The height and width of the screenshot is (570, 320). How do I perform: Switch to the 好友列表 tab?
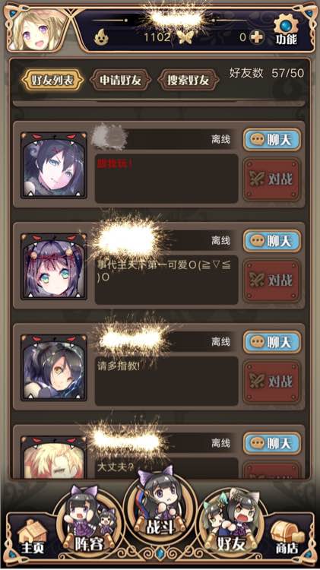(x=53, y=80)
